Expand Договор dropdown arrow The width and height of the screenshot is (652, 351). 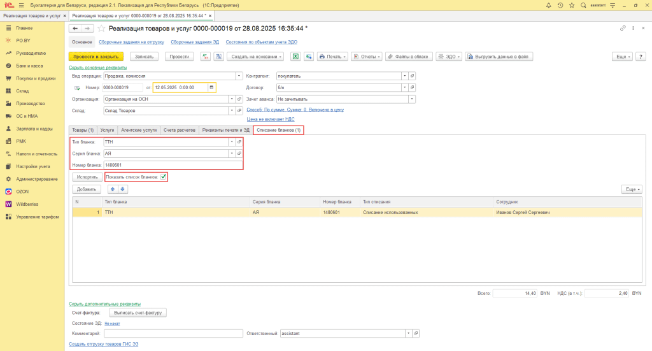[404, 87]
